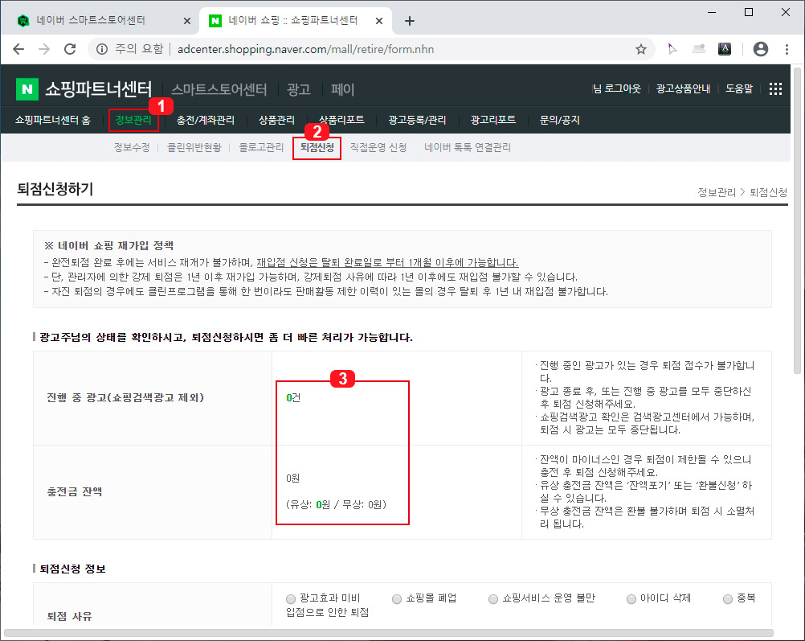805x641 pixels.
Task: Open a new browser tab with plus
Action: tap(409, 21)
